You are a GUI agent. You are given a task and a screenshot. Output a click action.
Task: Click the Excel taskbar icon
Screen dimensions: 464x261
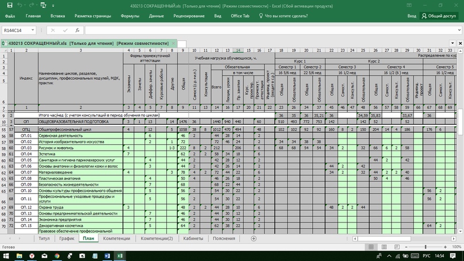point(120,256)
